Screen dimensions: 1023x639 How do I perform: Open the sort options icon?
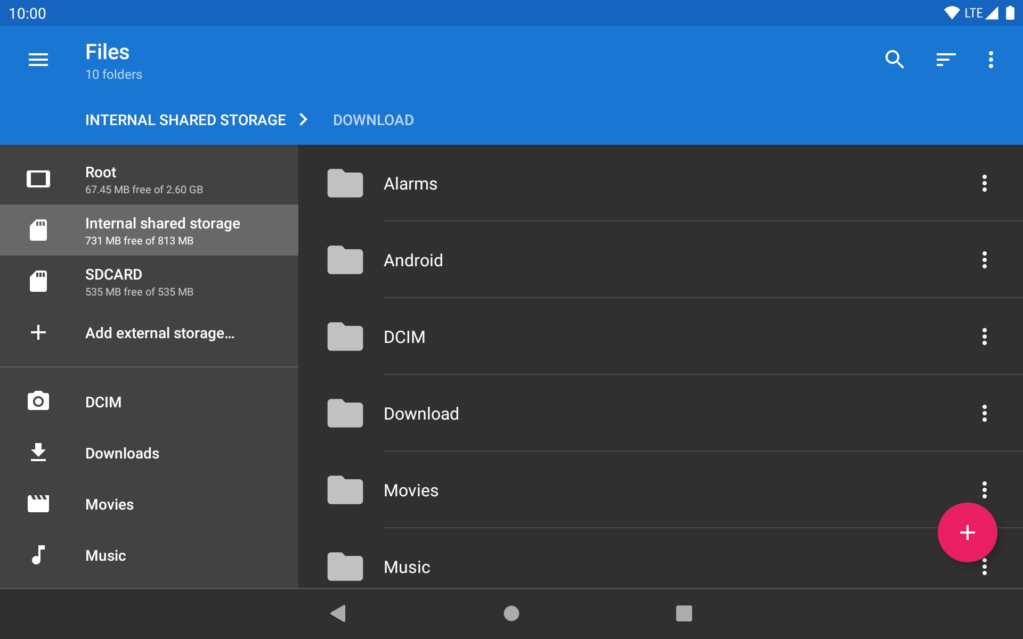tap(946, 60)
